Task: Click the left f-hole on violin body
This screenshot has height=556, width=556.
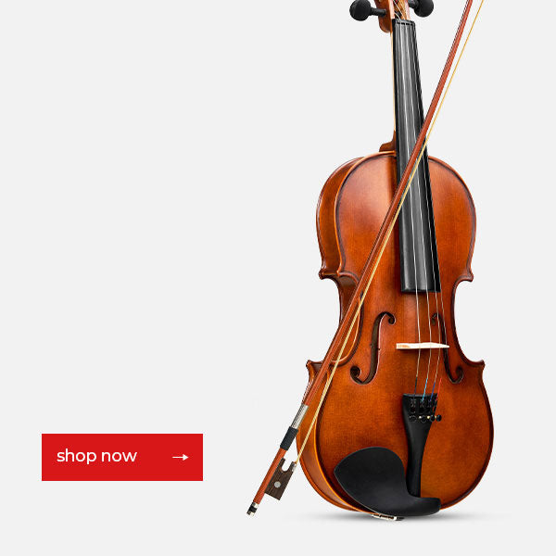Action: (373, 347)
